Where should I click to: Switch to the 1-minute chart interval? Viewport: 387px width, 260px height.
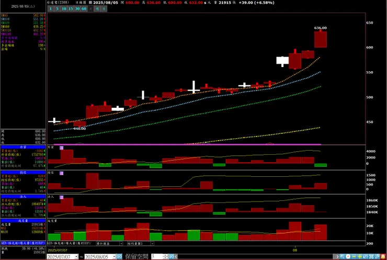coord(50,9)
